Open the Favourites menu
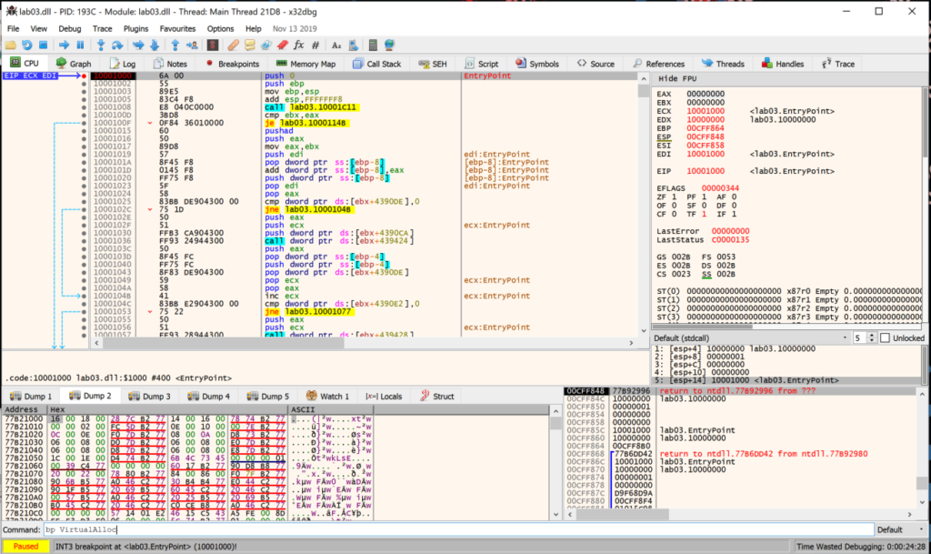931x554 pixels. click(x=177, y=28)
